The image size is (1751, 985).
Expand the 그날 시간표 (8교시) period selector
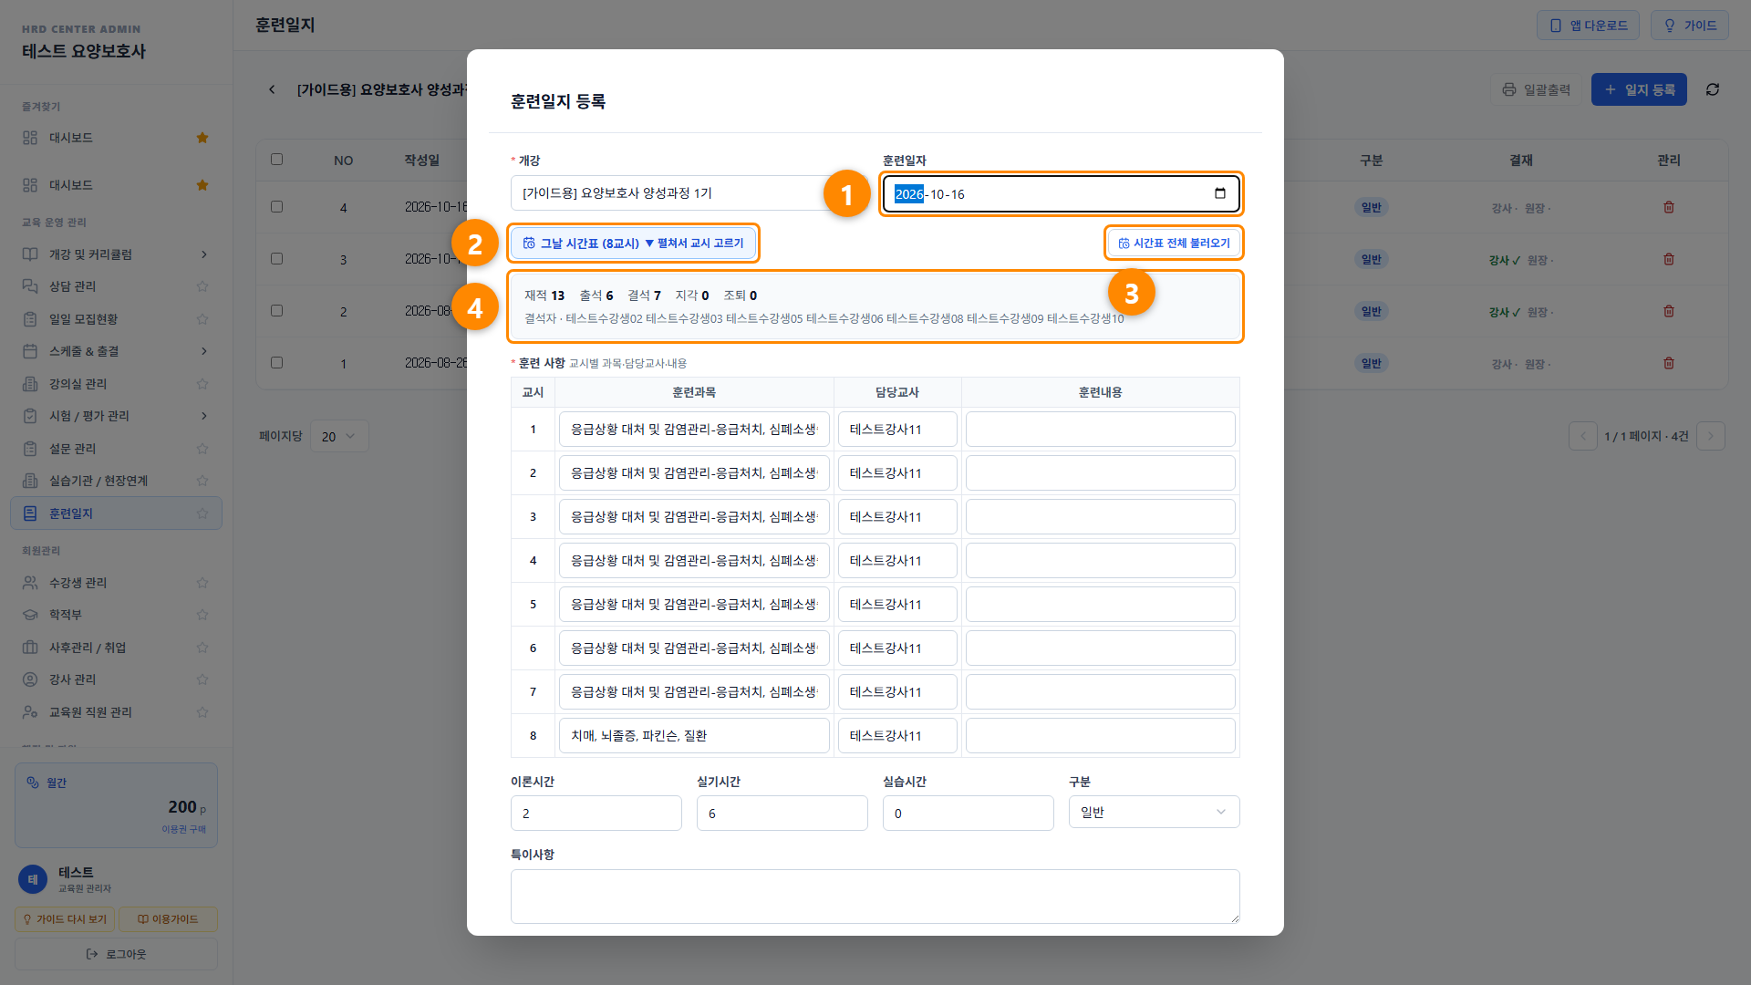633,244
